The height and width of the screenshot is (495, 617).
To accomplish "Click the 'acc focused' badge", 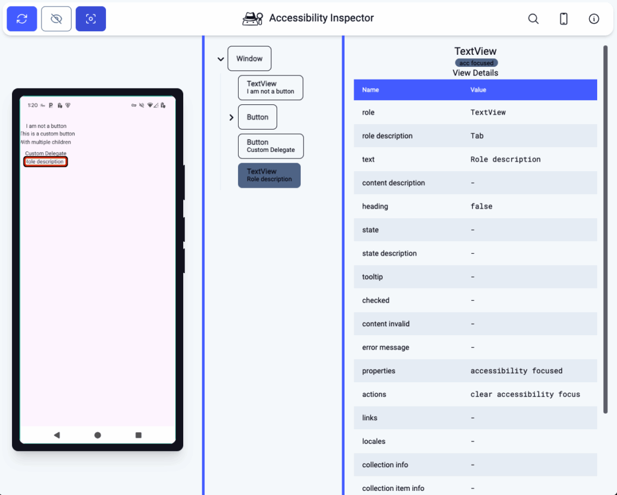I will 476,63.
